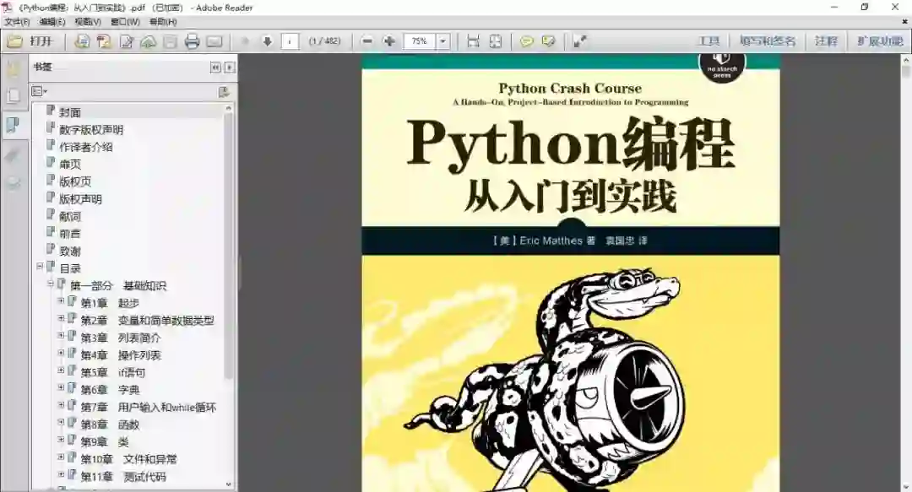This screenshot has height=492, width=912.
Task: Jump to the 前言 bookmark
Action: pyautogui.click(x=70, y=234)
